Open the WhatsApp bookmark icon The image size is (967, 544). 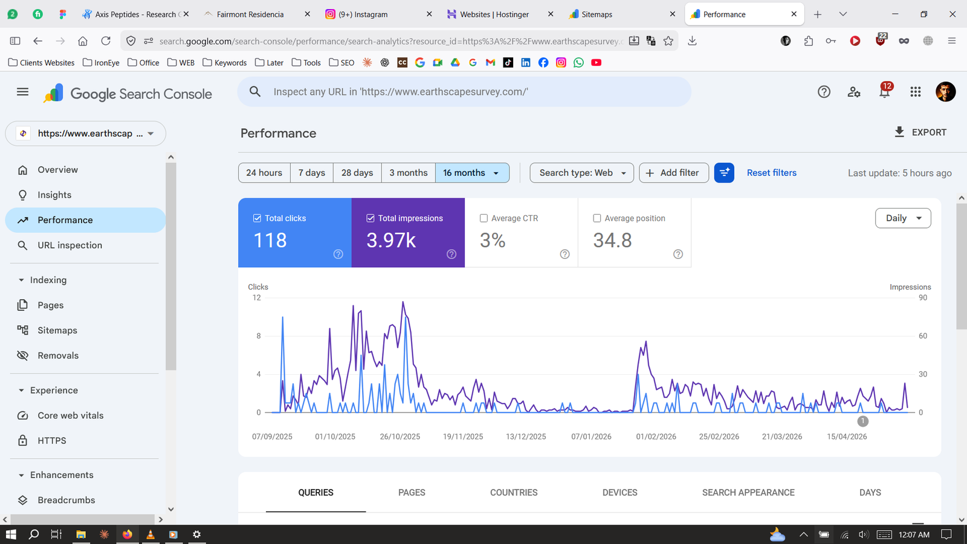[579, 62]
